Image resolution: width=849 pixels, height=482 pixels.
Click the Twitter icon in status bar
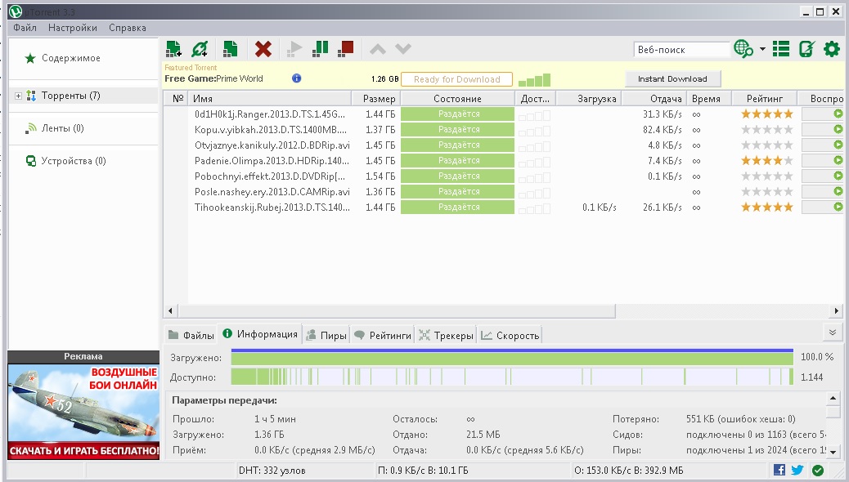(x=797, y=470)
